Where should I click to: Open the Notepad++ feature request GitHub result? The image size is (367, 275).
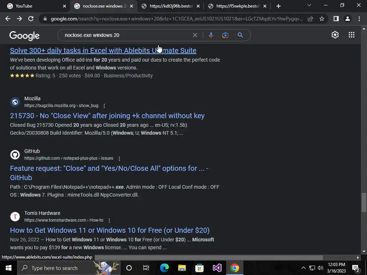[109, 173]
